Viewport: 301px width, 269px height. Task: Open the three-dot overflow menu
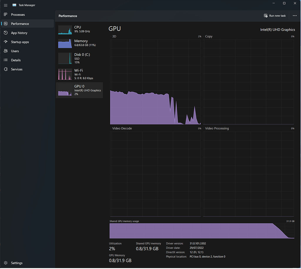coord(295,16)
